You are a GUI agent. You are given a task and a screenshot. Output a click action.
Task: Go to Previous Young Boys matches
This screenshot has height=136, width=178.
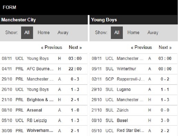pos(141,47)
